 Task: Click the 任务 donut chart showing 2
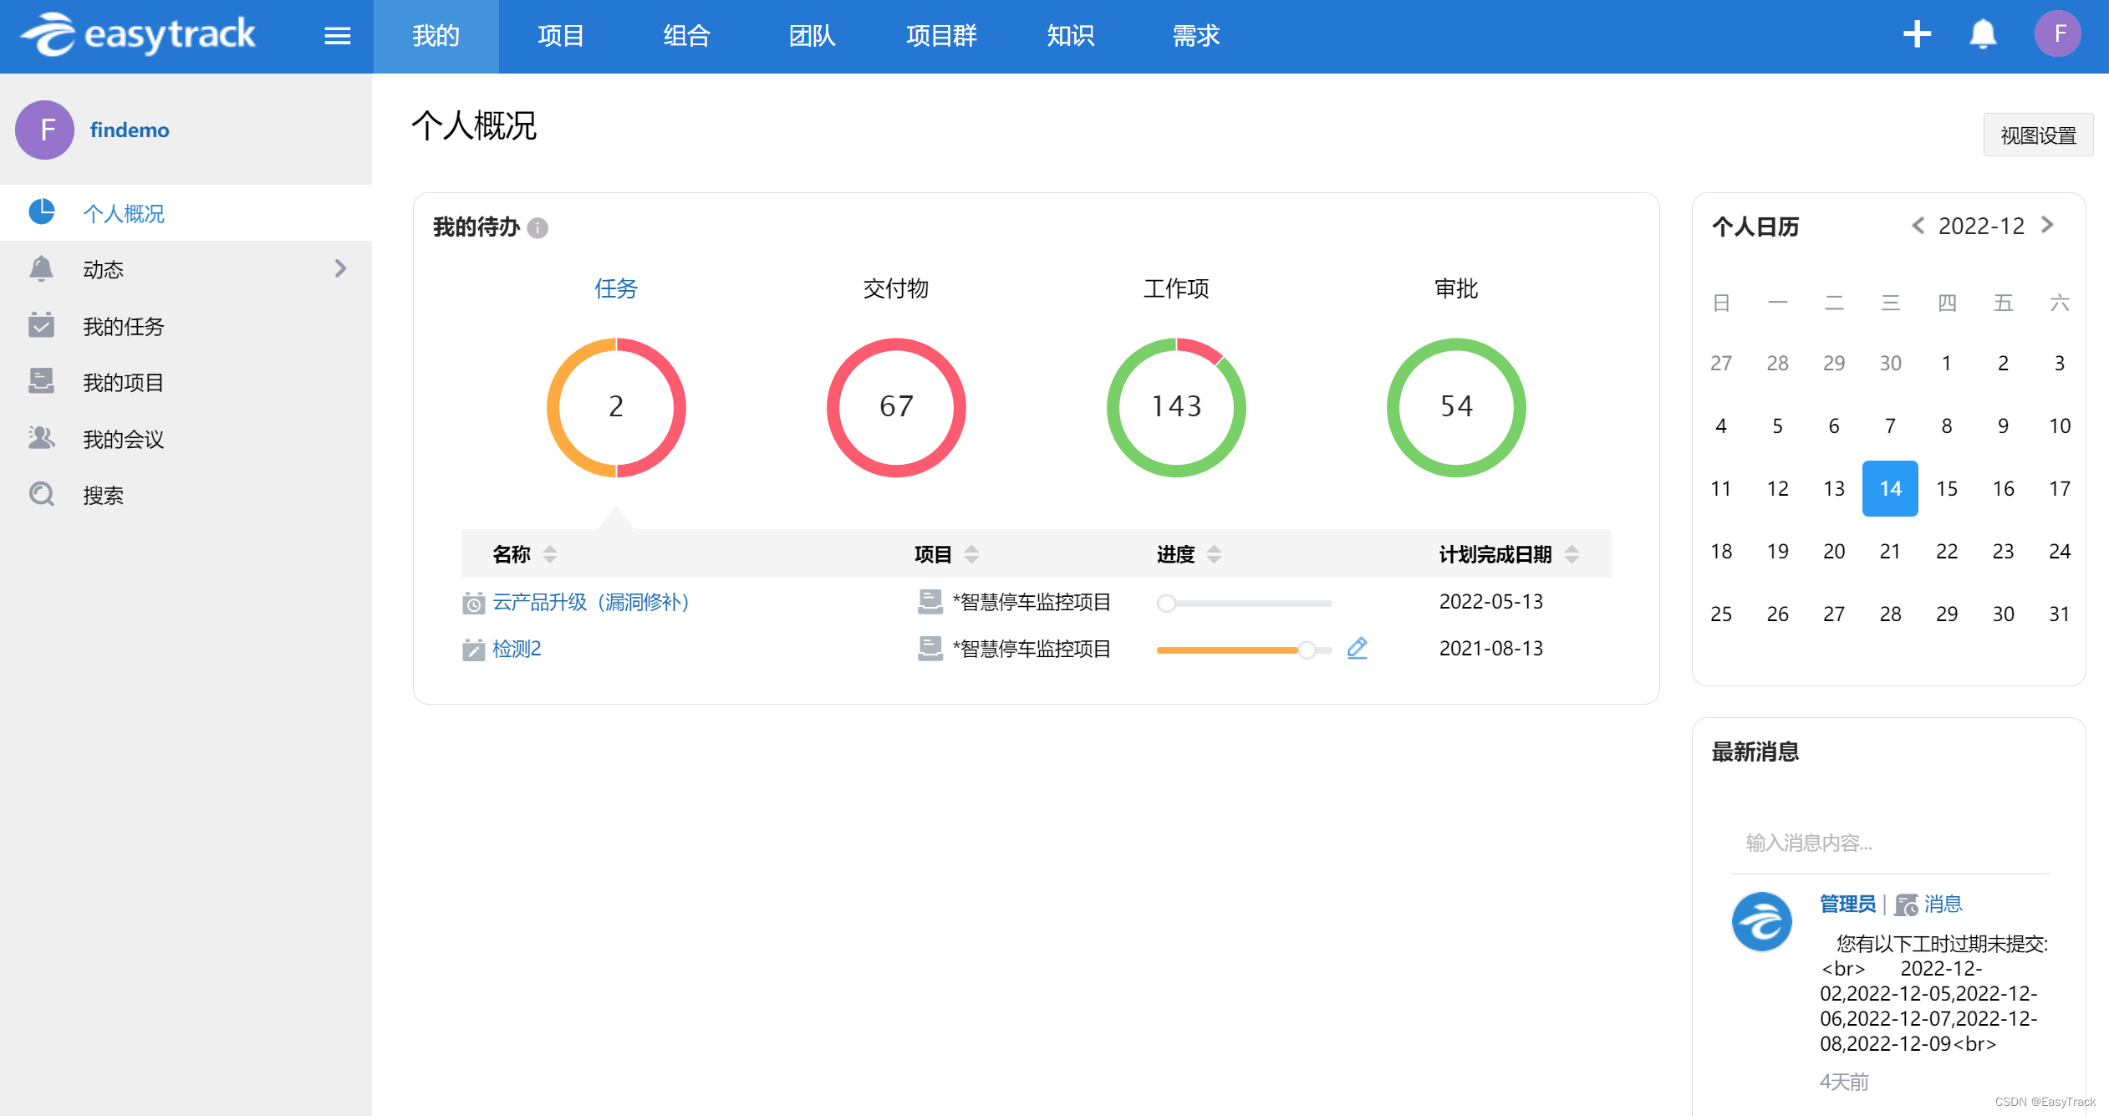616,407
